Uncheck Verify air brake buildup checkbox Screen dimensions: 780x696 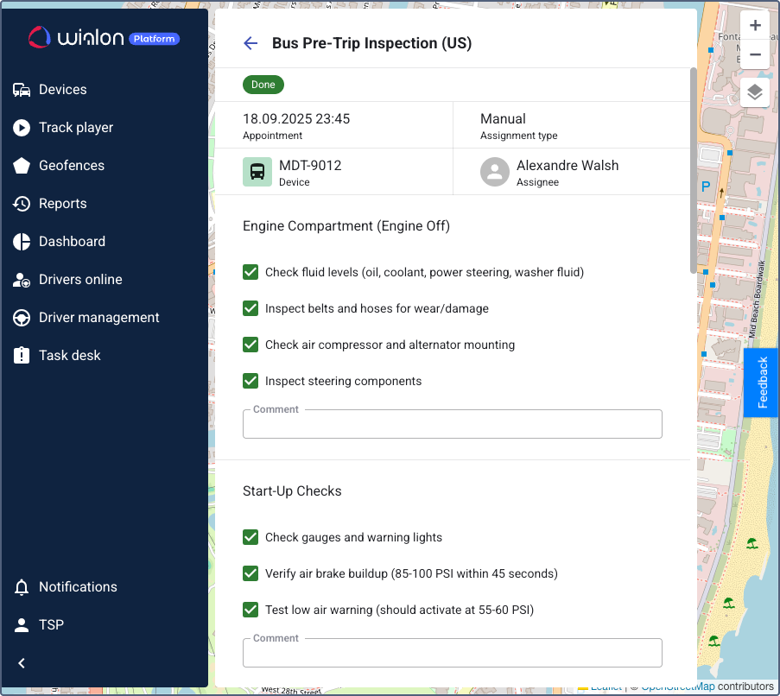[250, 573]
